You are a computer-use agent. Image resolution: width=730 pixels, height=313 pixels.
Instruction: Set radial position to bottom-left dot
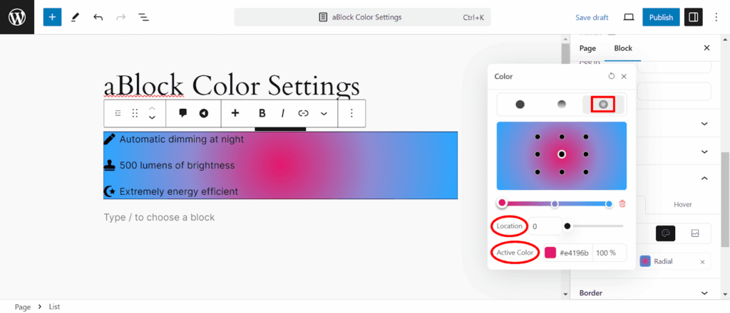click(x=538, y=172)
